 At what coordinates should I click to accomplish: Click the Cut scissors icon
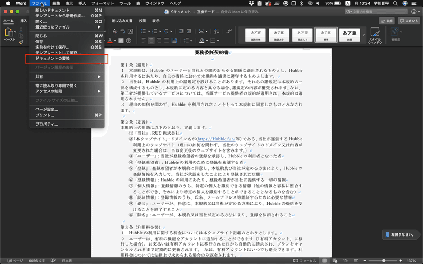tap(21, 30)
